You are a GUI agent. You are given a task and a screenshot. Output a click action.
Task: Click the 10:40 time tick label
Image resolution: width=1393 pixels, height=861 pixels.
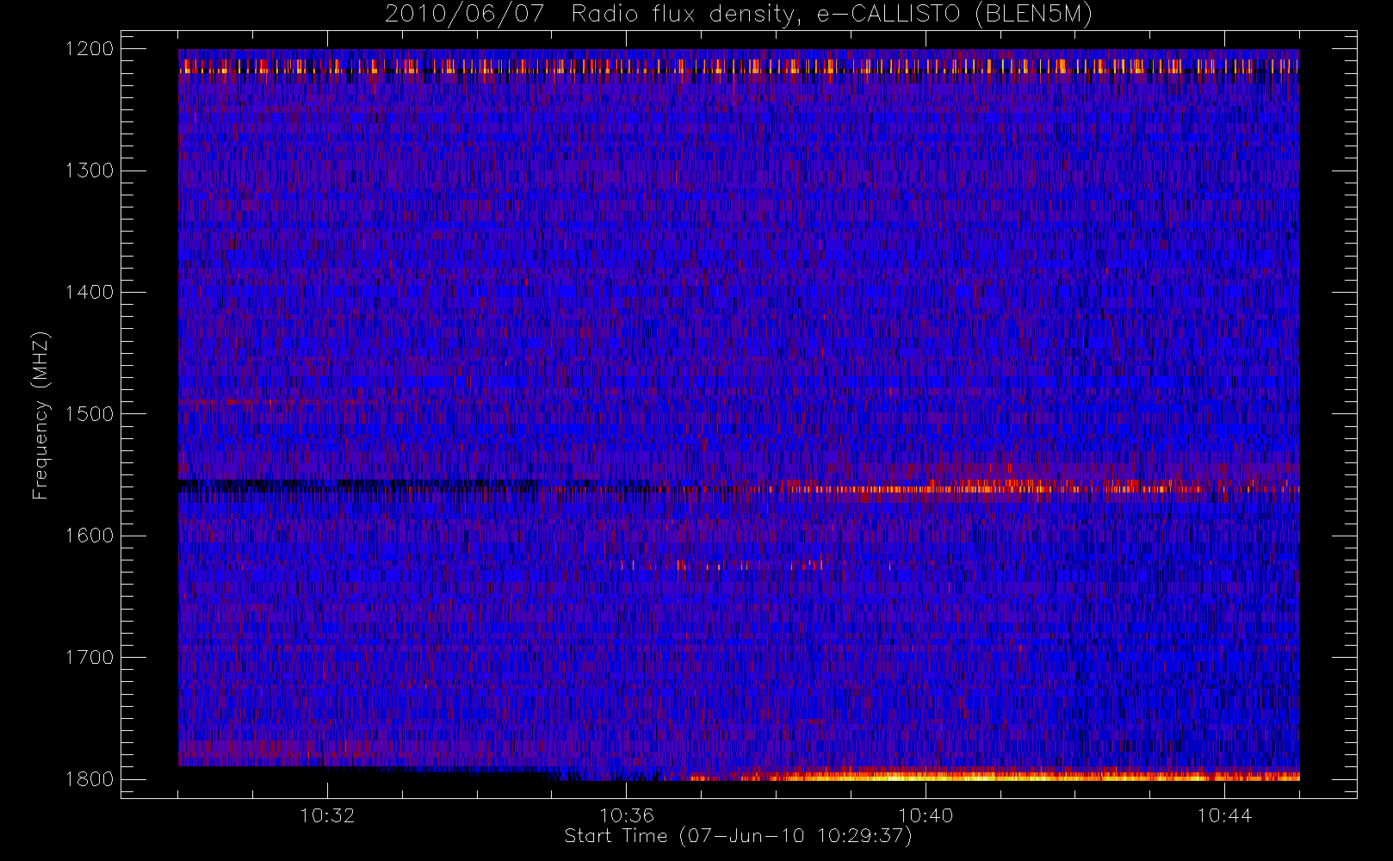point(926,815)
